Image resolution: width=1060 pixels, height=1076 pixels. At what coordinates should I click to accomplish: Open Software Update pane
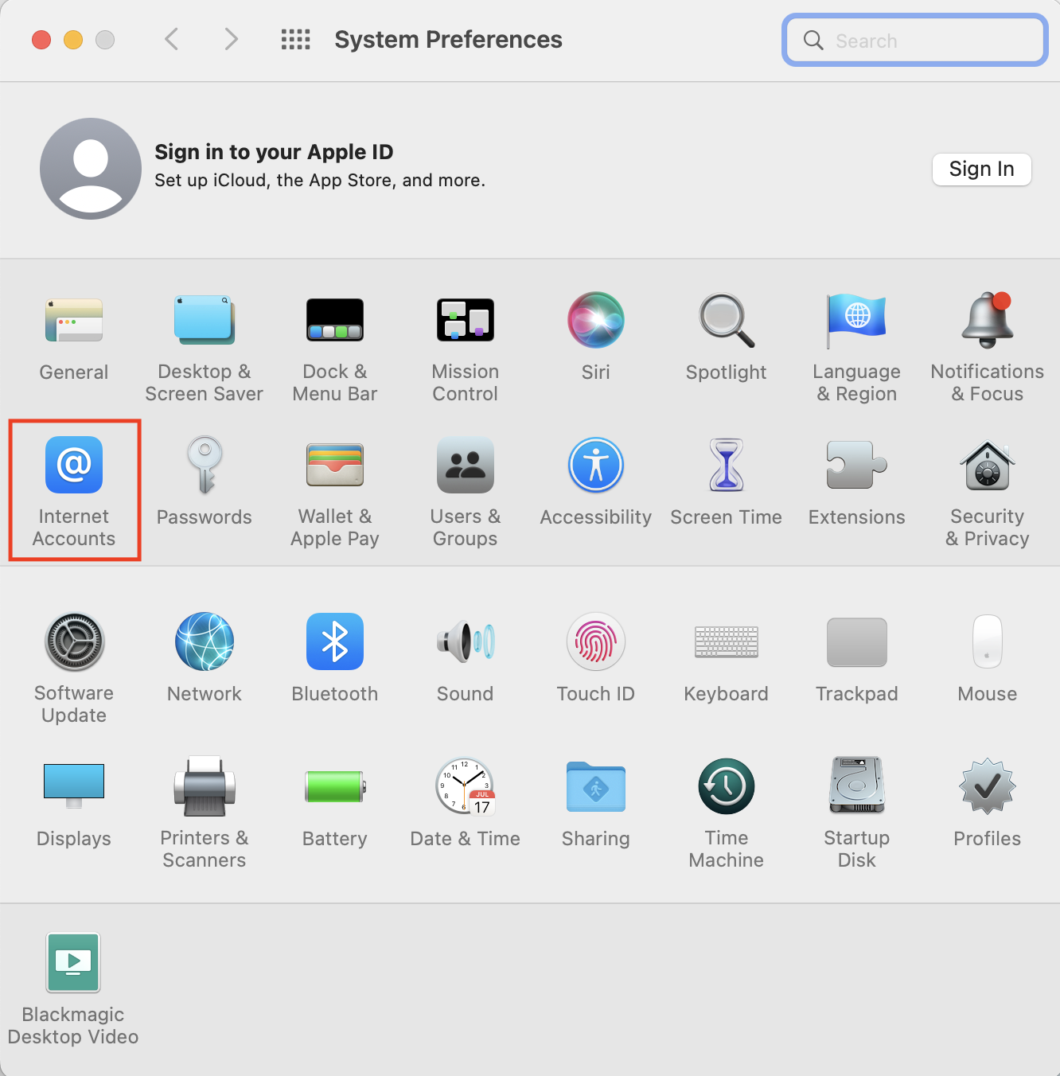74,642
